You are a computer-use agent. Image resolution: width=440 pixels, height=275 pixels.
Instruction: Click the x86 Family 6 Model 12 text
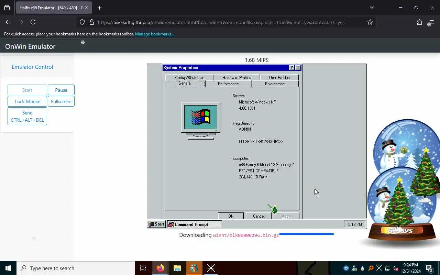[x=266, y=165]
